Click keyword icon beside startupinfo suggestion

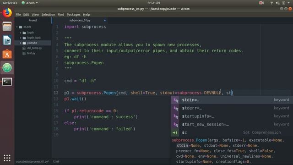click(x=175, y=116)
